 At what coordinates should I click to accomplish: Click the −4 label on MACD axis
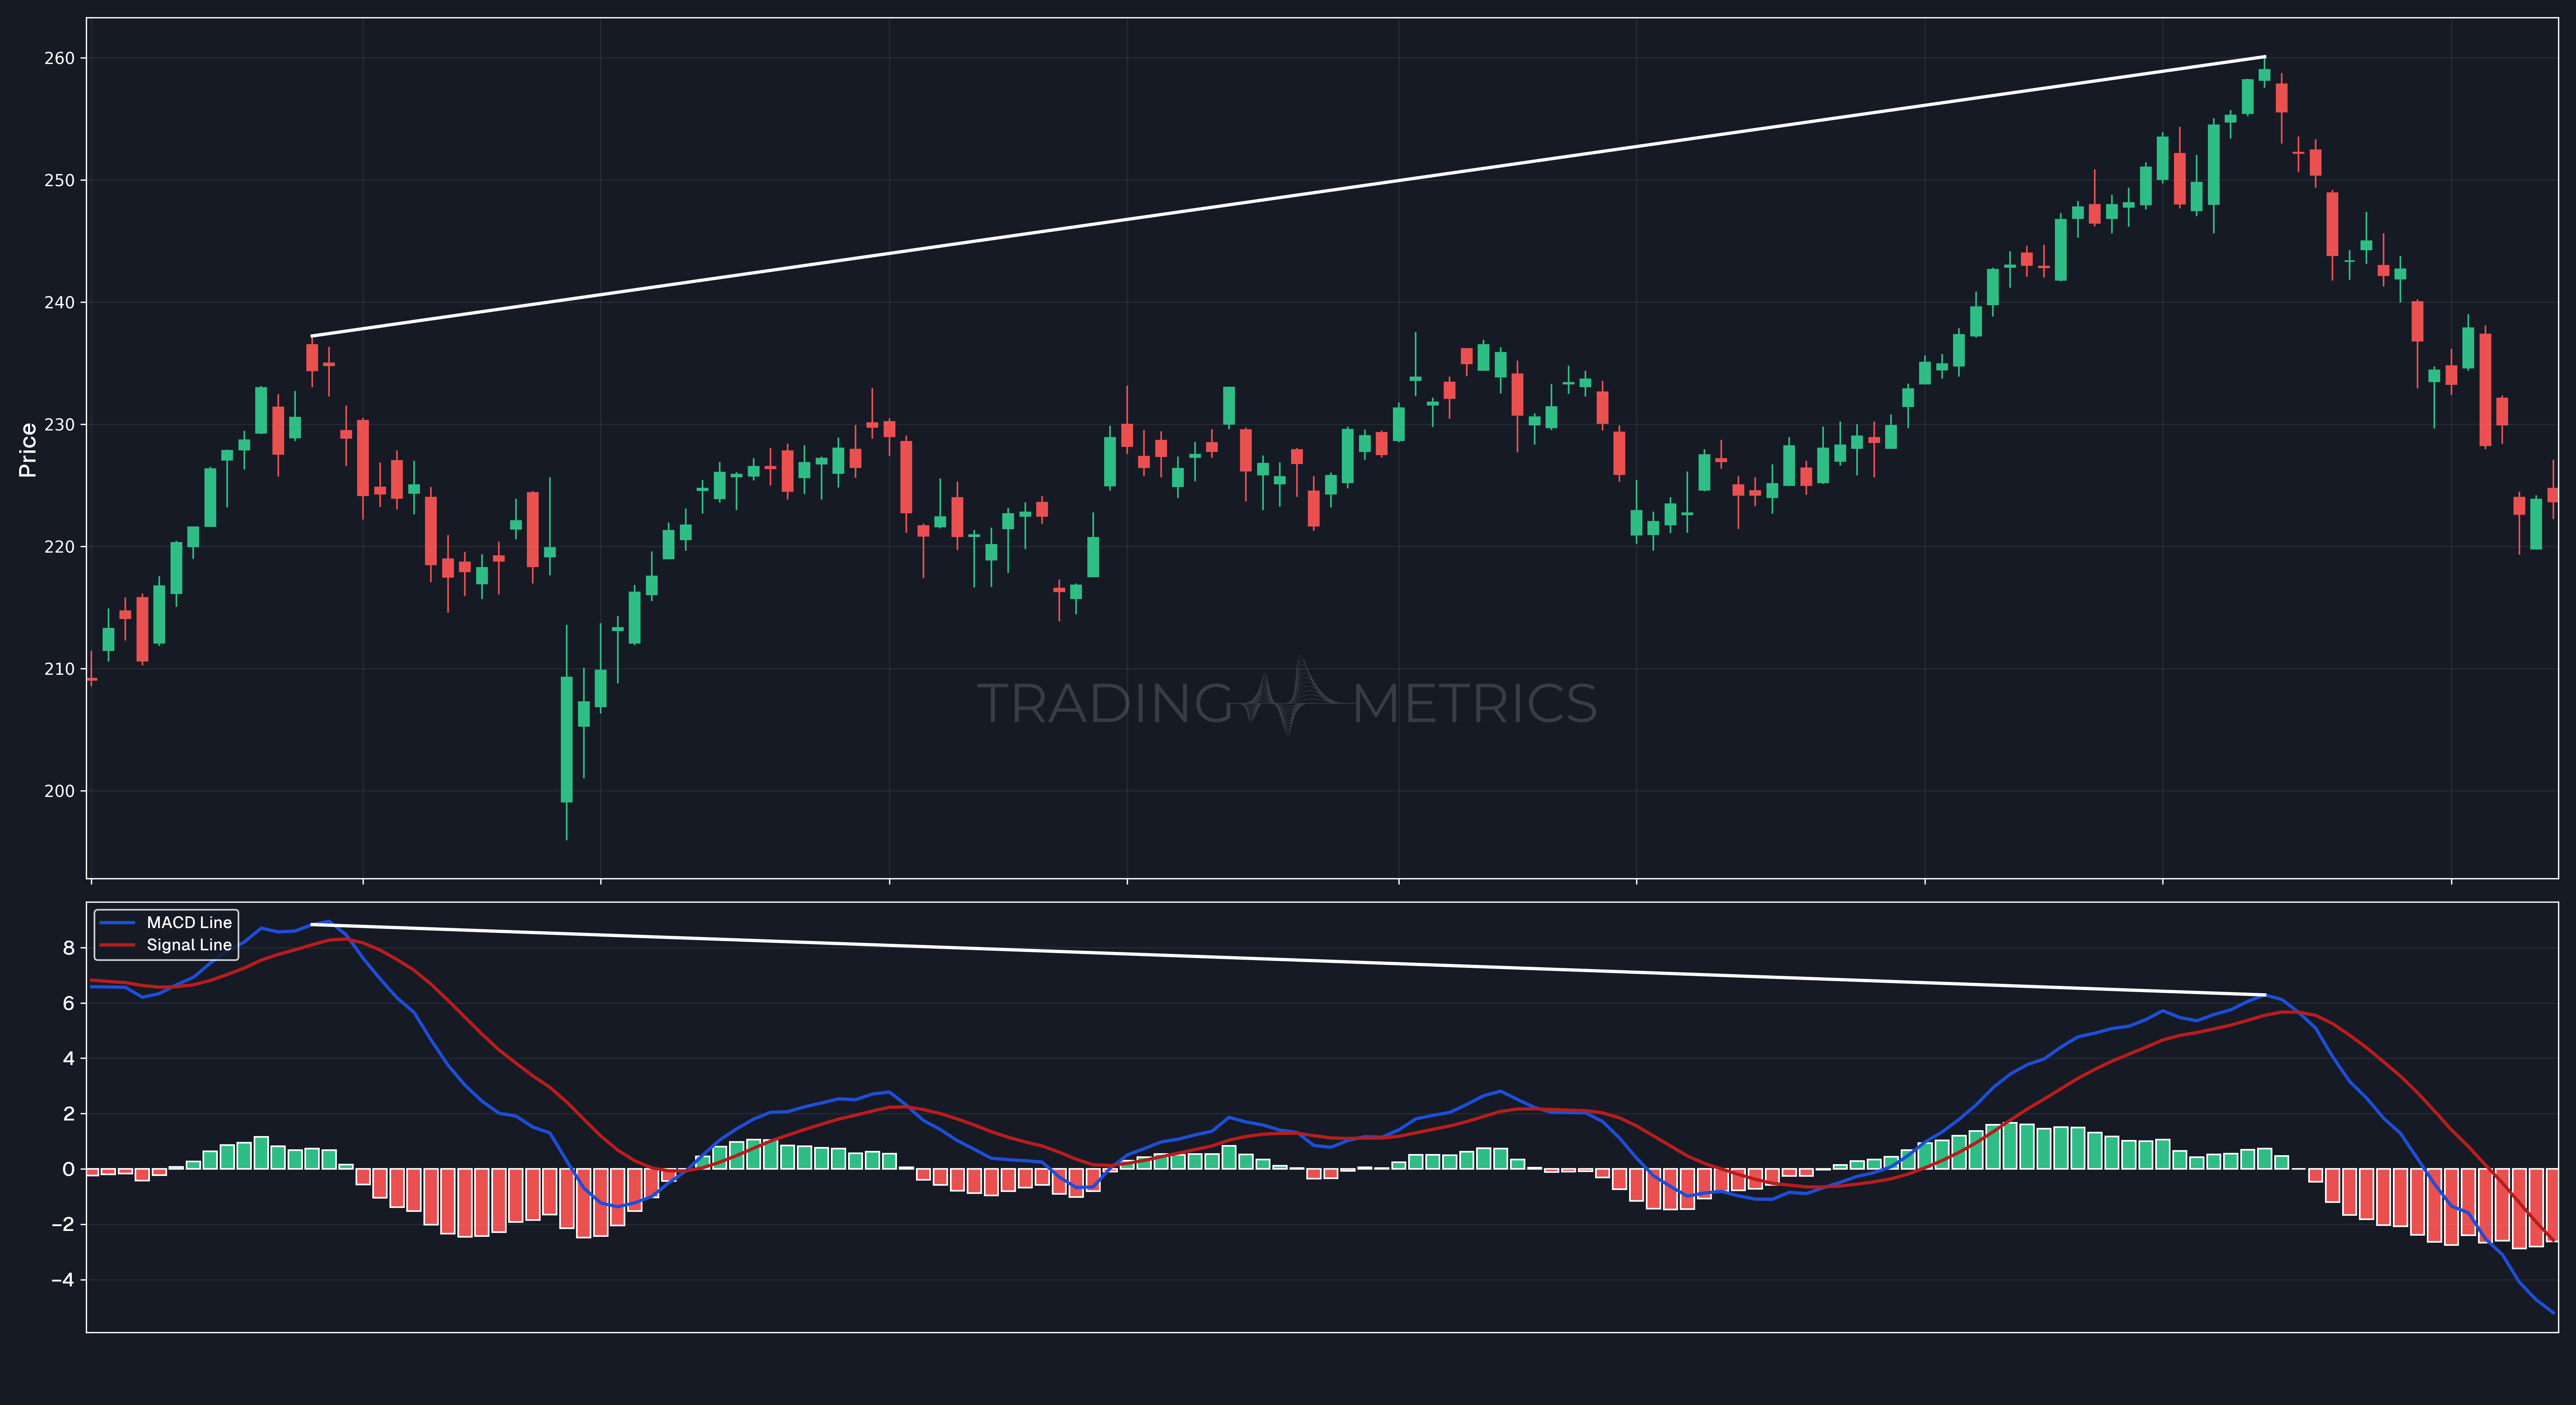(62, 1280)
